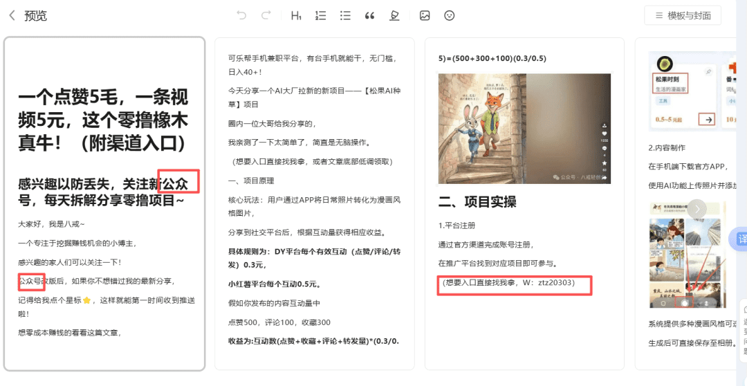Click the undo arrow in toolbar
Viewport: 747px width, 386px height.
[x=241, y=15]
